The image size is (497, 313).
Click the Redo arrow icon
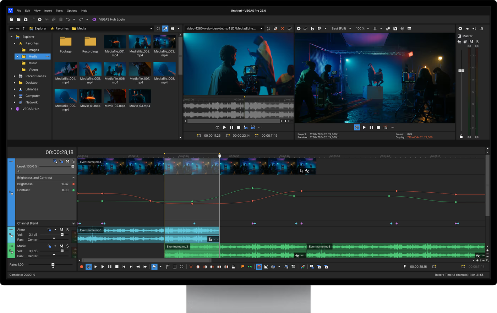81,20
